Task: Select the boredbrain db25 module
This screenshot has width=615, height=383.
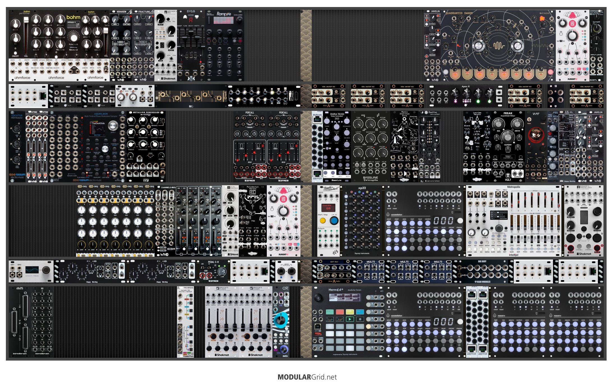Action: [x=20, y=322]
